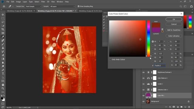This screenshot has width=194, height=109.
Task: Click the current color preview swatch
Action: (x=156, y=30)
